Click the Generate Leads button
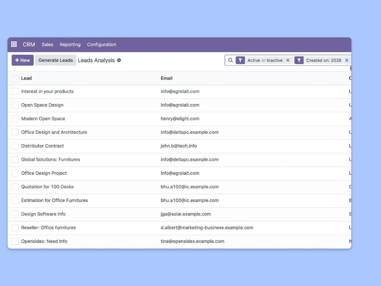 click(55, 60)
